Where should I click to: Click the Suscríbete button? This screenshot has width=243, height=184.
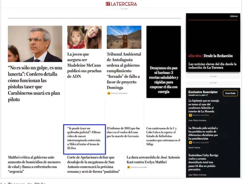(230, 93)
